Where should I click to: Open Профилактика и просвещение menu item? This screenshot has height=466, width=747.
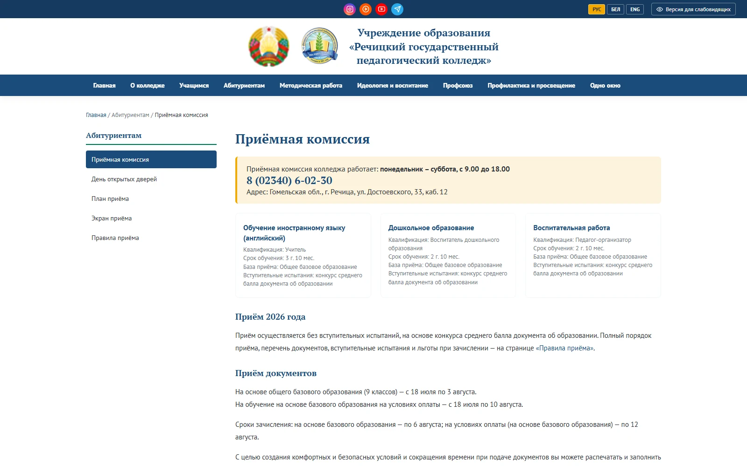pos(531,85)
